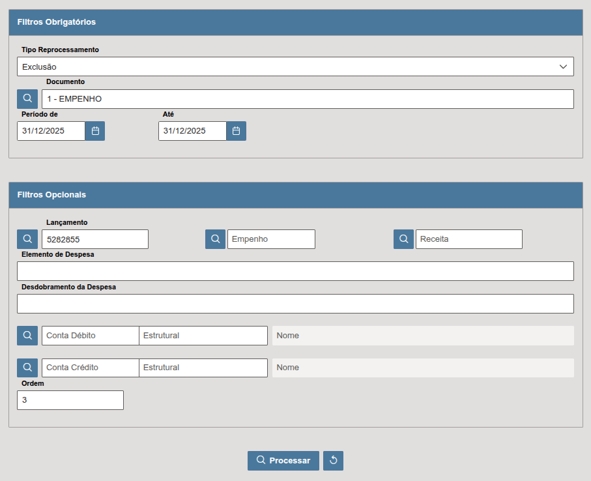Click the search icon beside Documento field
The image size is (591, 481).
point(27,99)
